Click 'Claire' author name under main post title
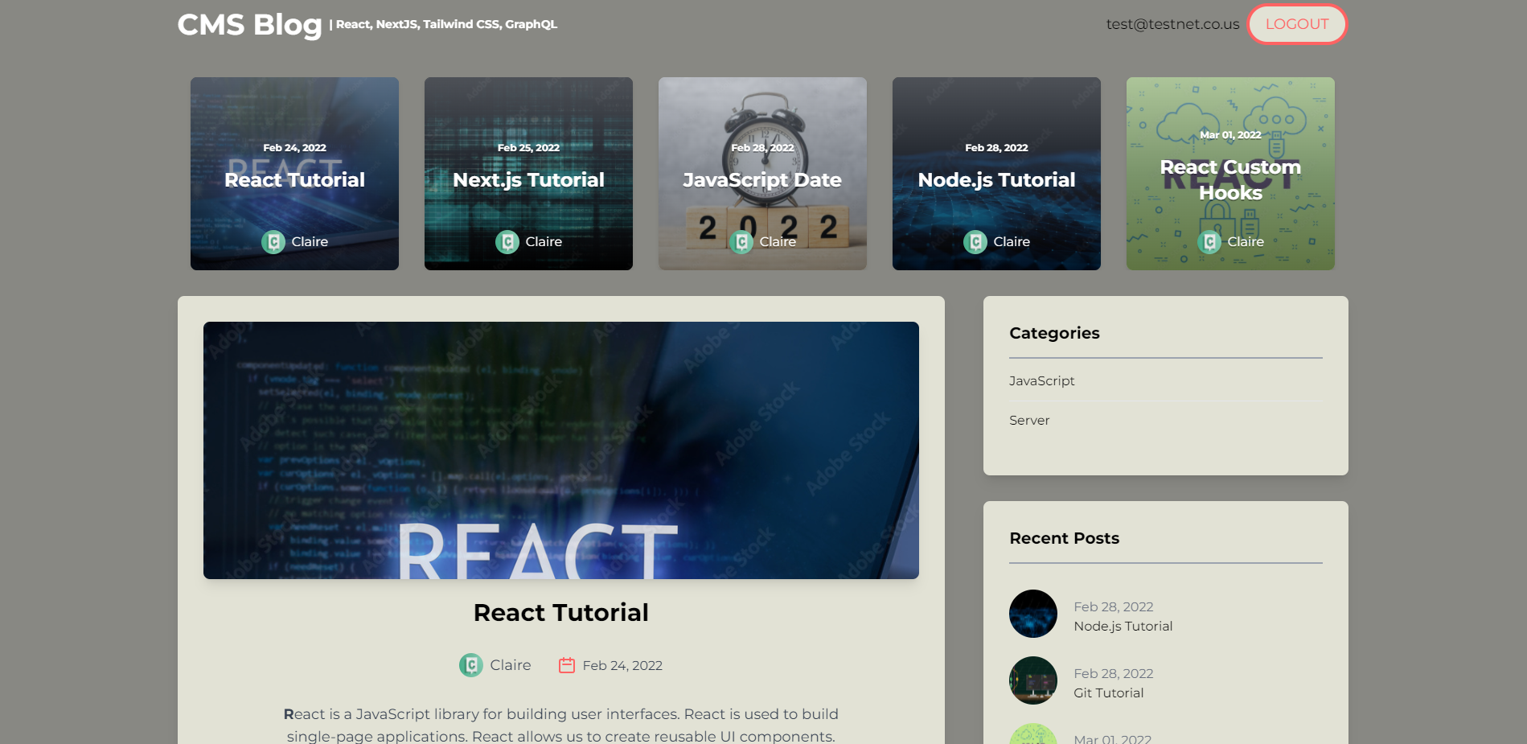The width and height of the screenshot is (1527, 744). (x=511, y=665)
